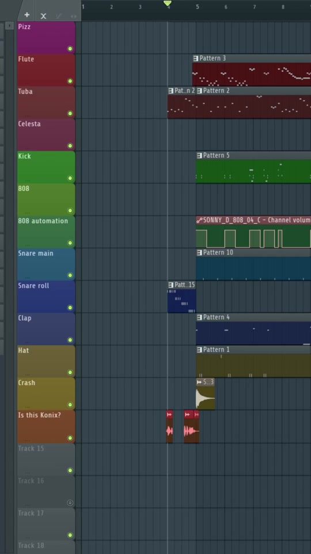Open the Pat..n 2 clip menu icon

(x=171, y=91)
